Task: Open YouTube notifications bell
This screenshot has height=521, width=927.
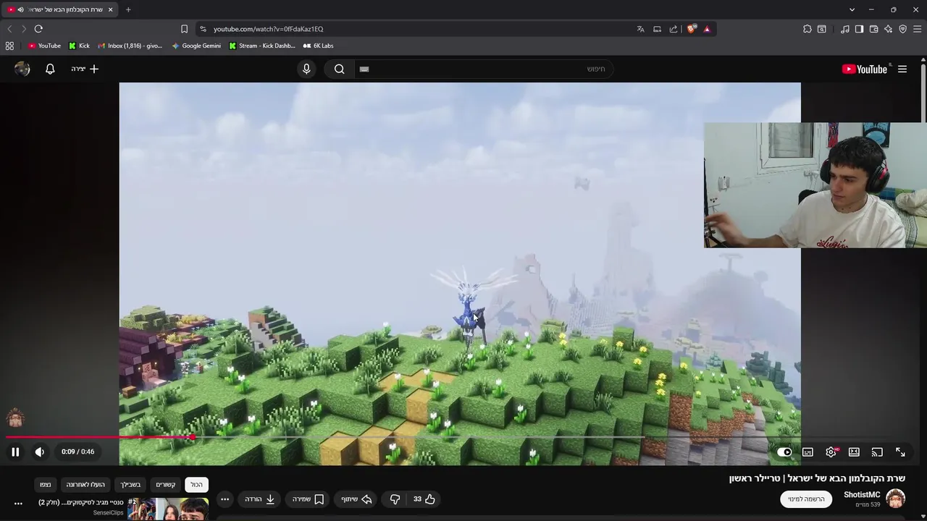Action: click(50, 69)
